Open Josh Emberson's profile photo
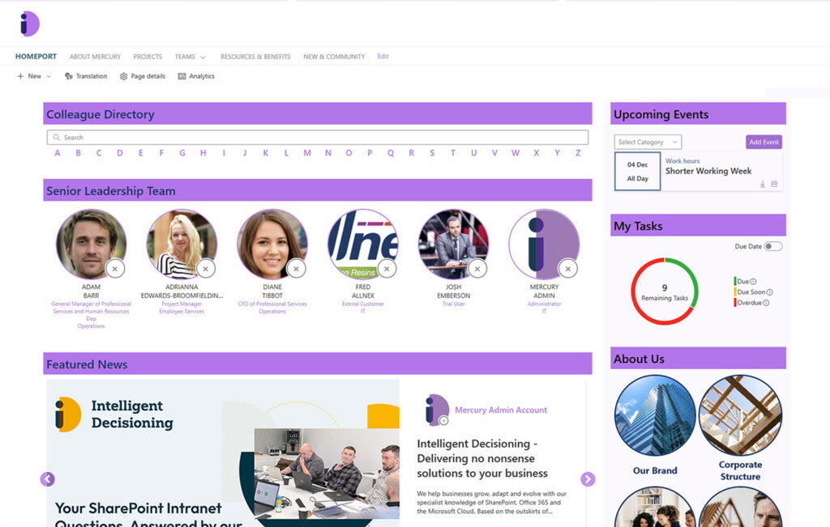This screenshot has width=830, height=527. click(453, 244)
